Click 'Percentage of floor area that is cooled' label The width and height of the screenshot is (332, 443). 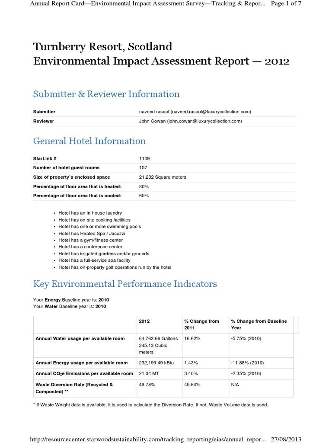[77, 196]
